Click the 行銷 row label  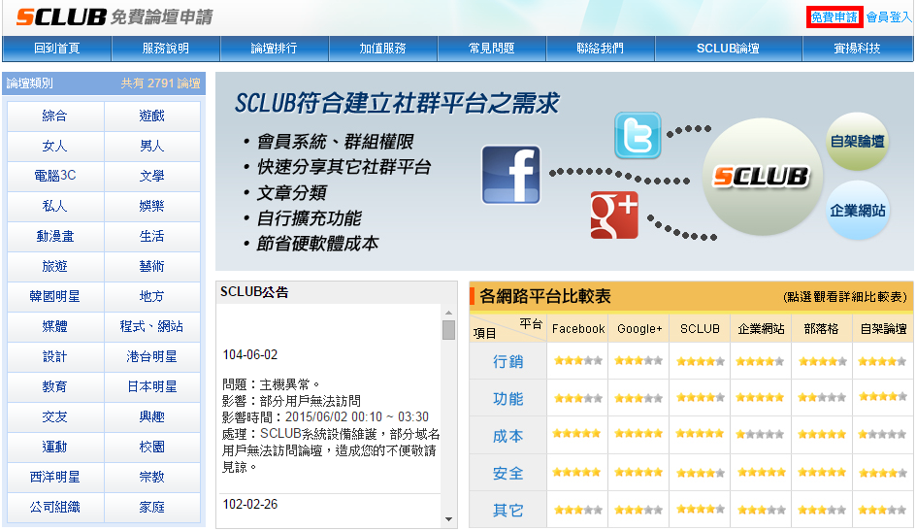click(507, 361)
